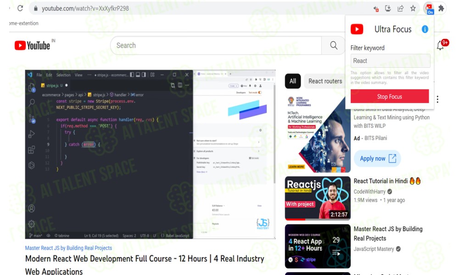Click the Ultra Focus extension icon marked On
This screenshot has width=459, height=275.
[429, 8]
